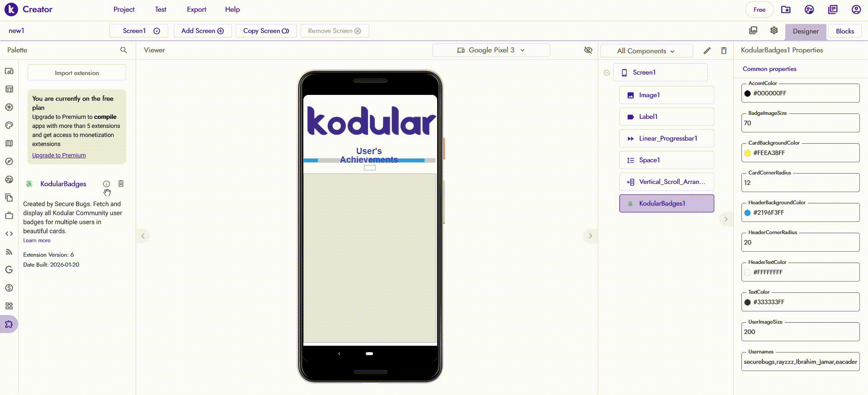868x395 pixels.
Task: Collapse the properties panel with arrow
Action: (x=726, y=219)
